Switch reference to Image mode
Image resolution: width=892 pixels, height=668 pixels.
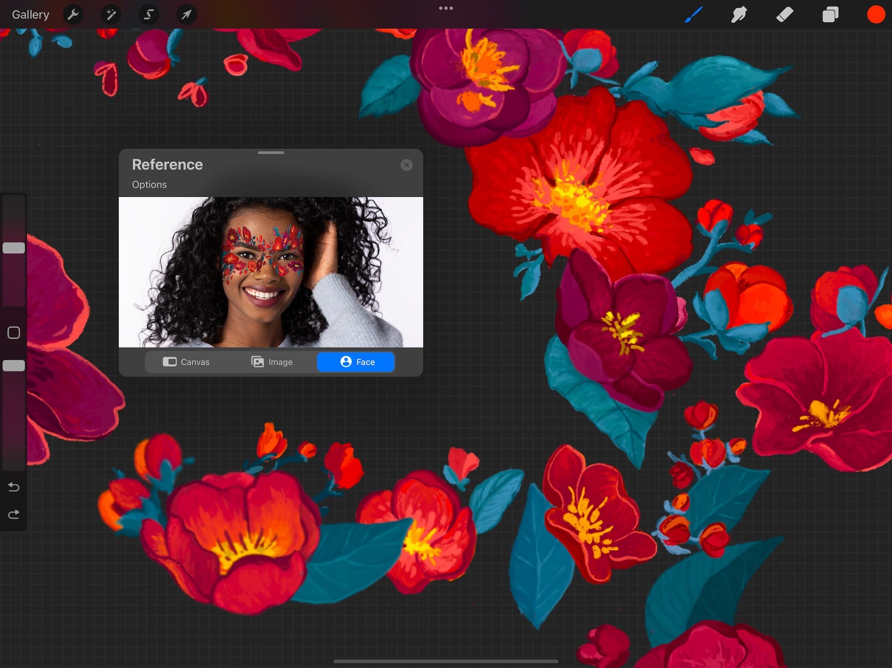(272, 362)
